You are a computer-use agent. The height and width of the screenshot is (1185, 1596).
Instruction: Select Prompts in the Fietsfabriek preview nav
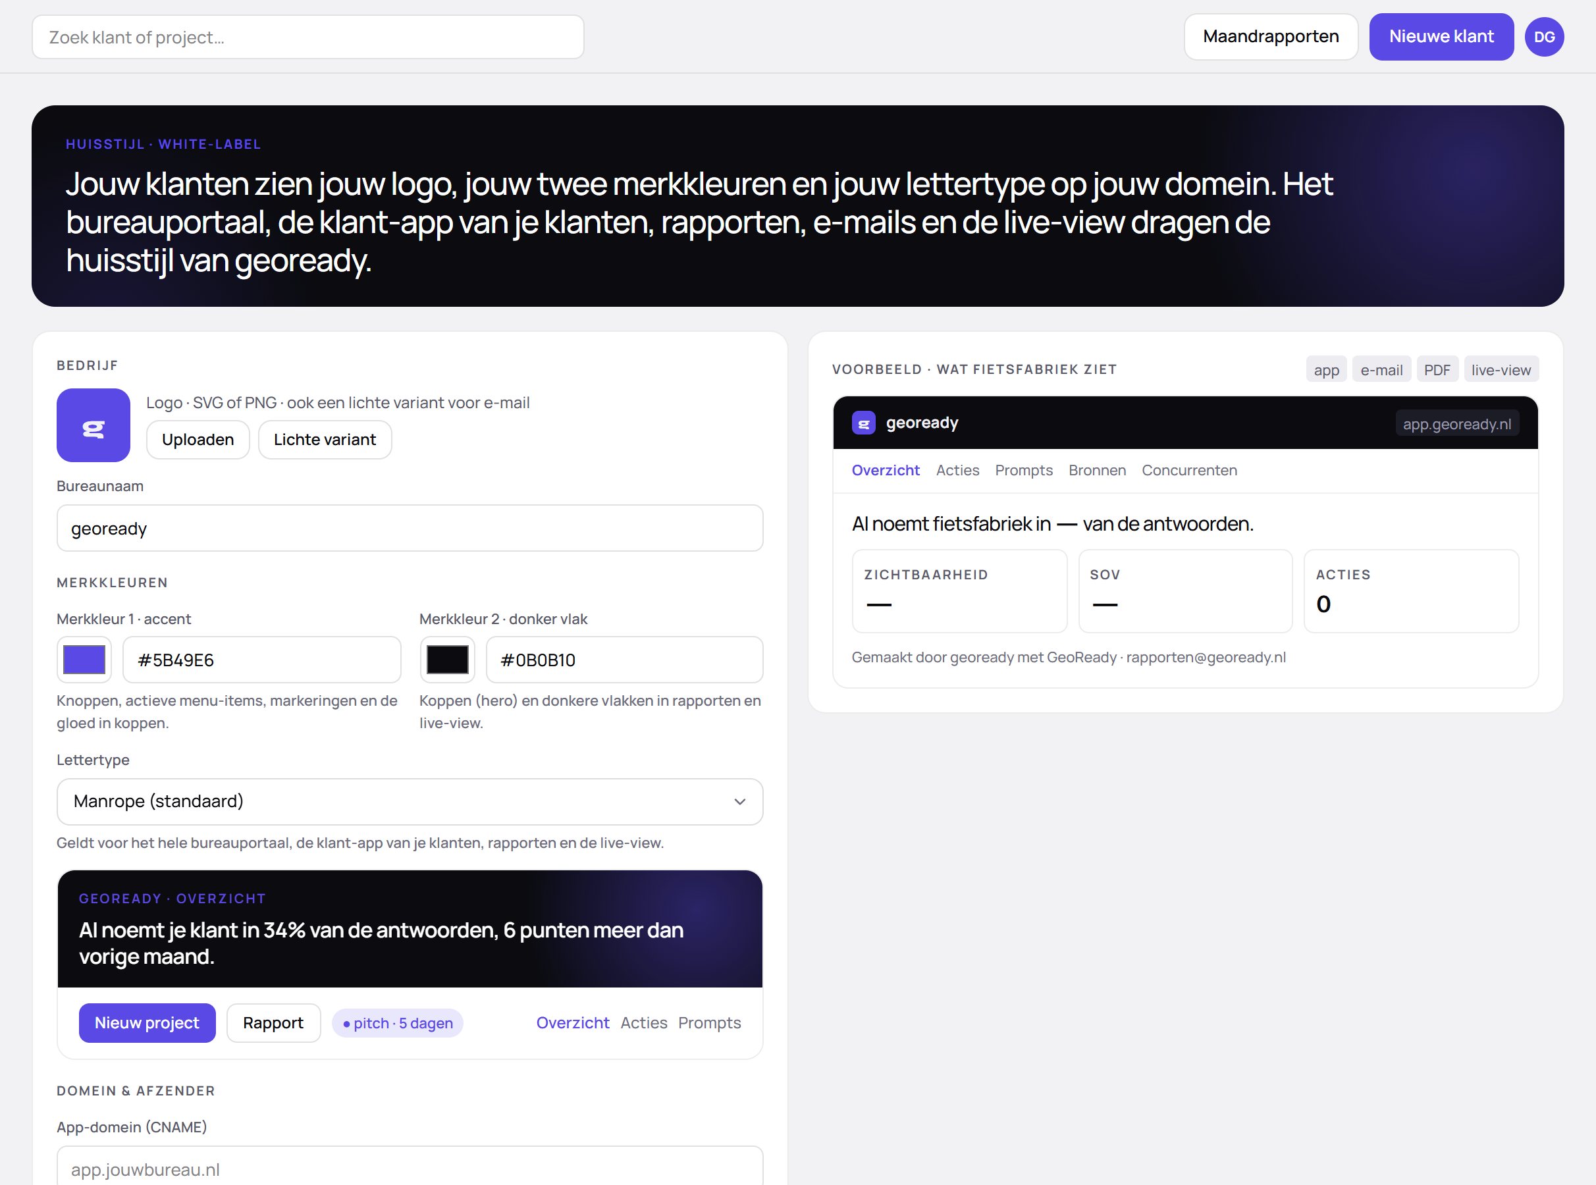tap(1024, 471)
